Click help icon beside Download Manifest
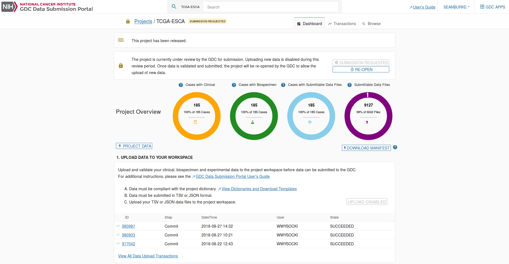This screenshot has width=509, height=264. pyautogui.click(x=395, y=147)
